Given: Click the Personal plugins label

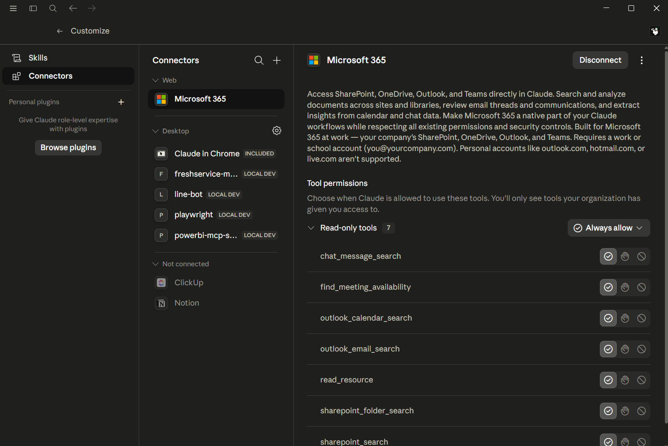Looking at the screenshot, I should click(x=34, y=102).
